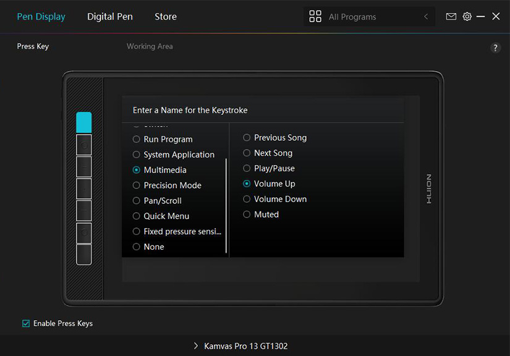Select the Volume Down radio option

[x=247, y=199]
